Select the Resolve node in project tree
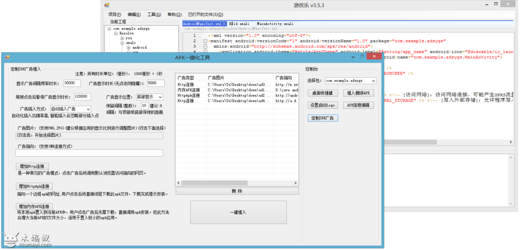 (126, 33)
